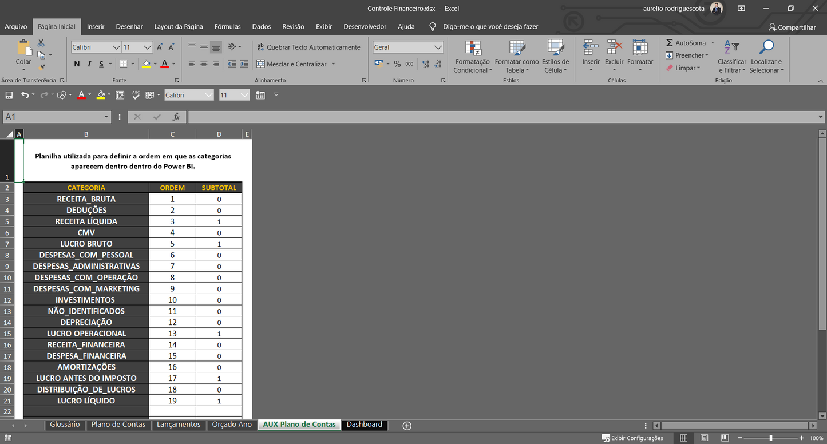Open the Dashboard sheet tab

365,425
